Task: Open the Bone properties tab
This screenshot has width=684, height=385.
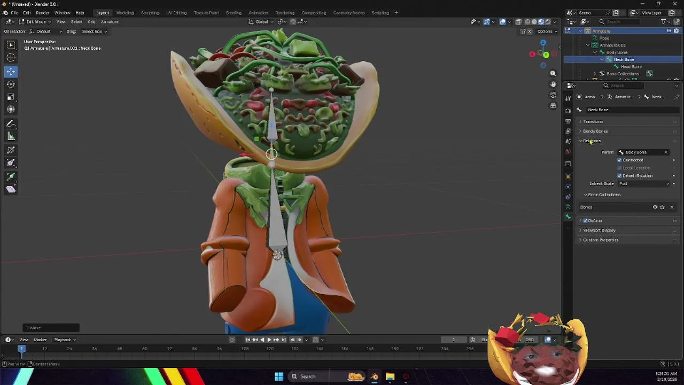Action: pos(568,217)
